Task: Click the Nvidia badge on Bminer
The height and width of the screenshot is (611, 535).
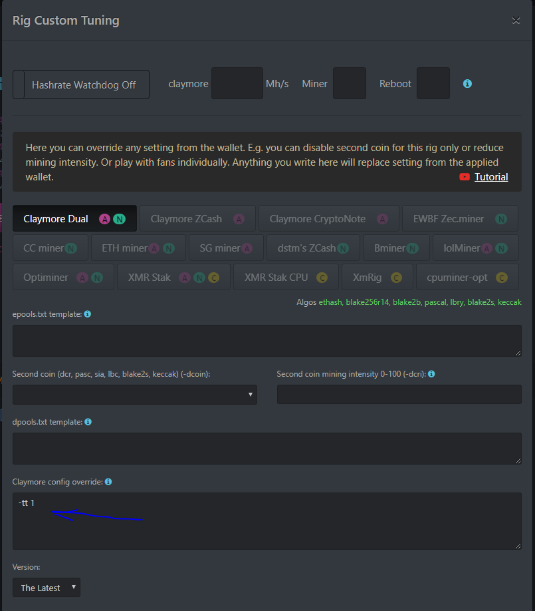Action: [x=413, y=248]
